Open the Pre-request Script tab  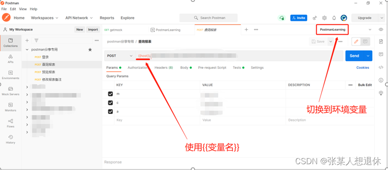pos(212,68)
